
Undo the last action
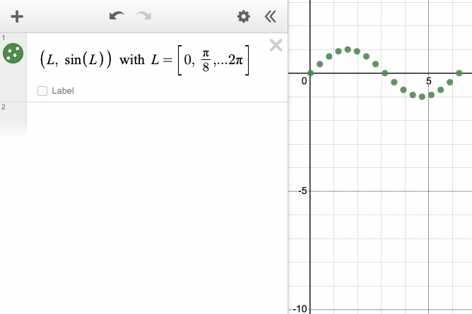click(x=117, y=16)
